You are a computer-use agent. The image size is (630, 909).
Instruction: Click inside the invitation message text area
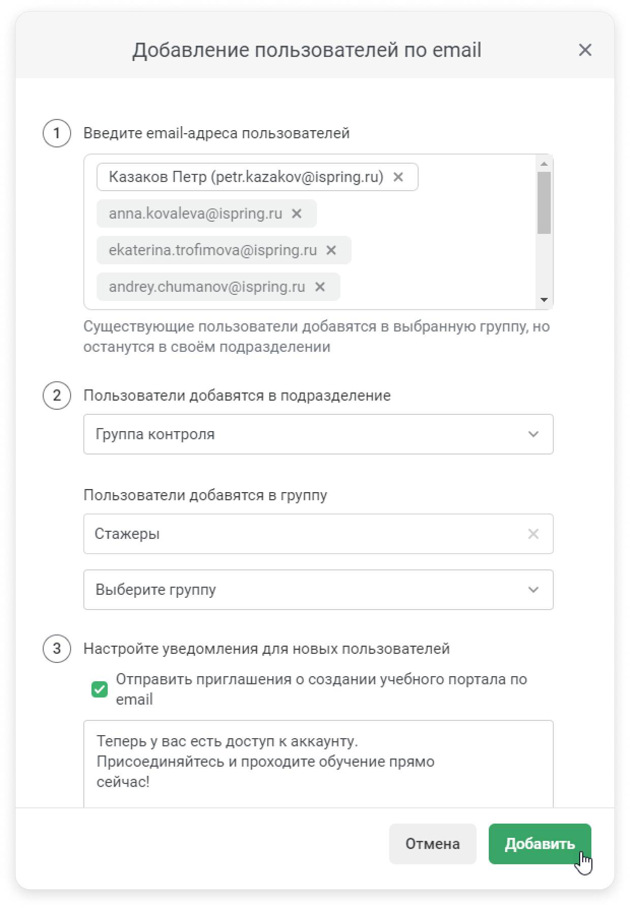click(x=318, y=764)
